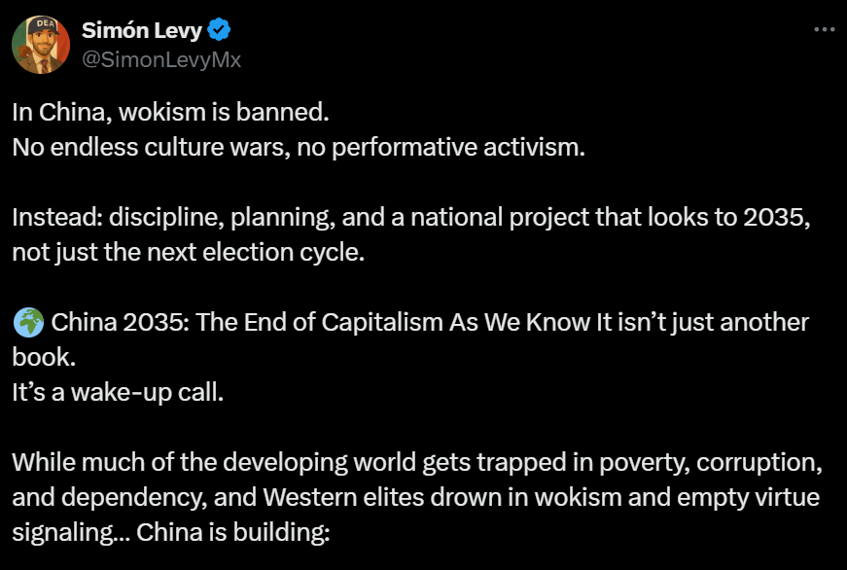Click the line 'In China, wokism is banned.'
Viewport: 847px width, 570px height.
[x=170, y=111]
